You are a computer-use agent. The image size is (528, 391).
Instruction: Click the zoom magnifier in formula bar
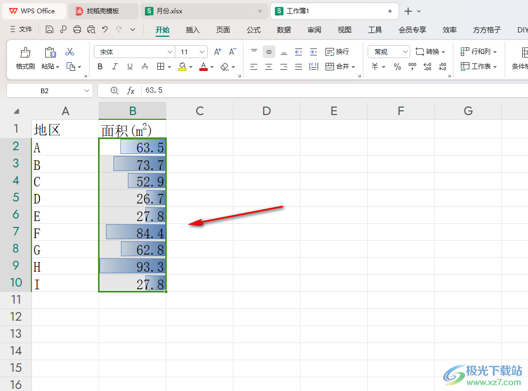115,91
